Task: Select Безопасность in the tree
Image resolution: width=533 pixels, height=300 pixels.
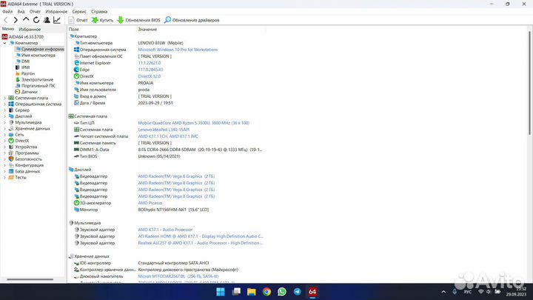Action: pyautogui.click(x=25, y=159)
